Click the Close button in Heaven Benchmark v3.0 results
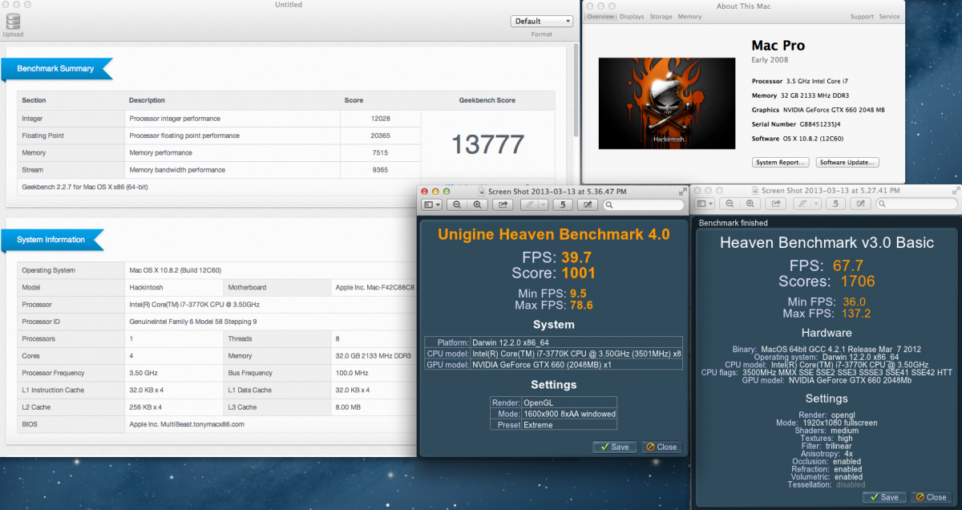Viewport: 962px width, 510px height. (x=931, y=497)
